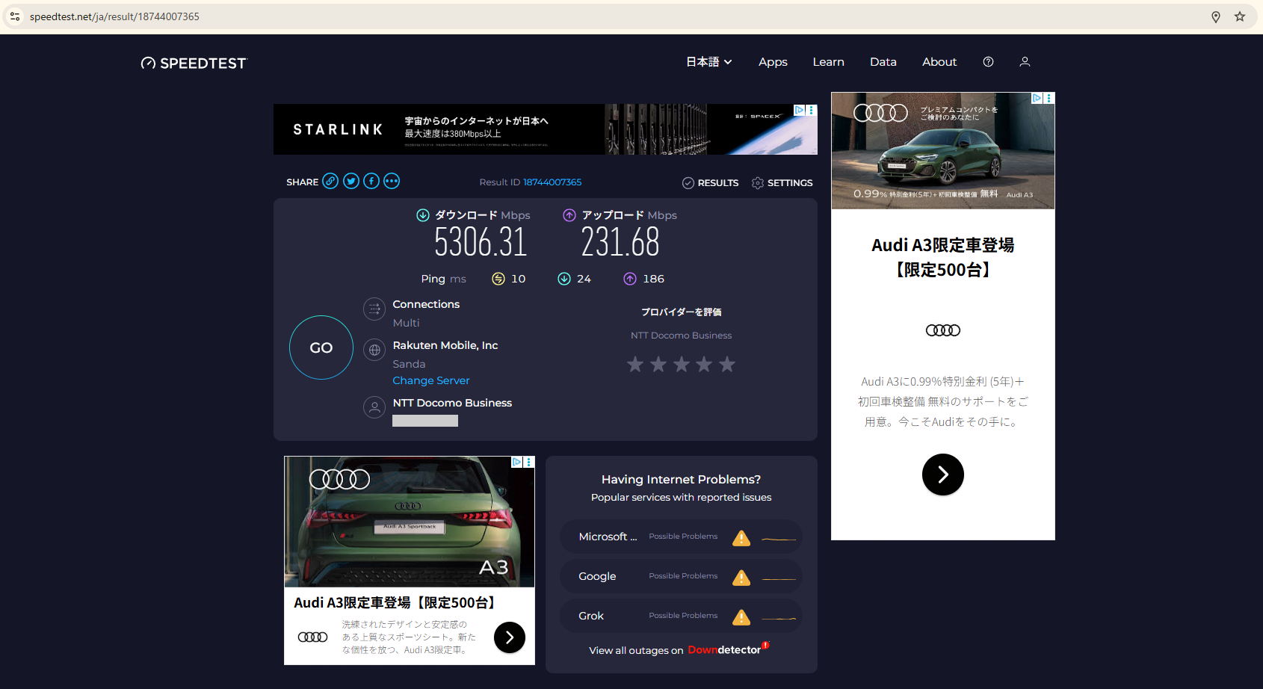This screenshot has height=689, width=1263.
Task: Open the Apps menu item
Action: click(773, 62)
